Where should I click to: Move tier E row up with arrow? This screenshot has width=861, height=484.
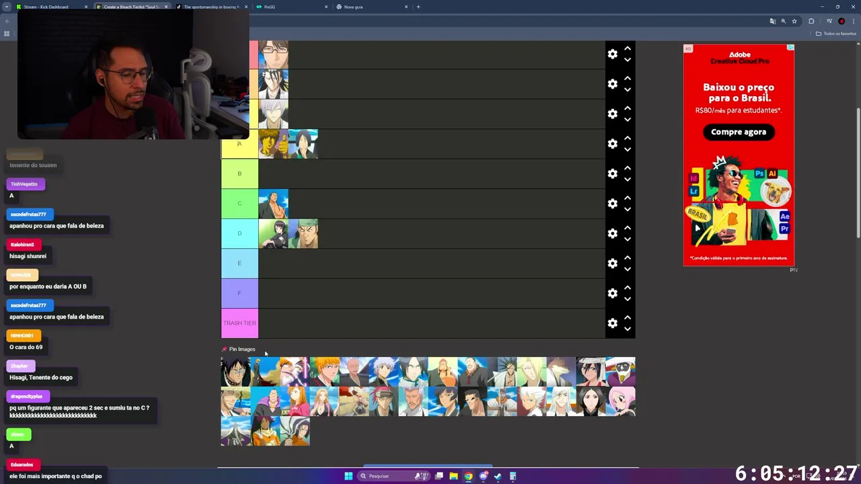pos(627,257)
